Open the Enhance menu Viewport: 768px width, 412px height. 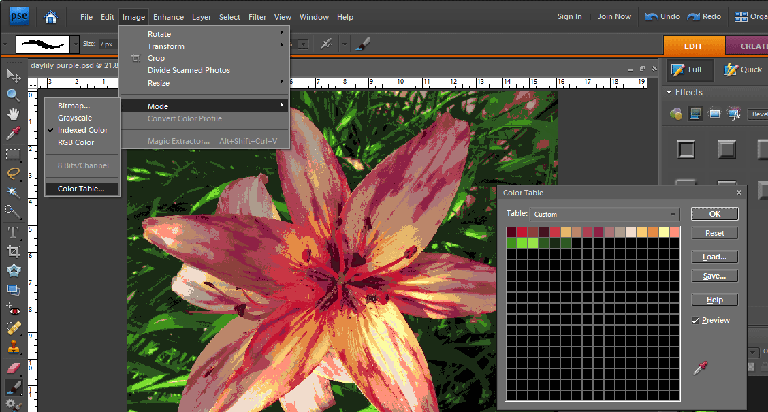(x=168, y=17)
